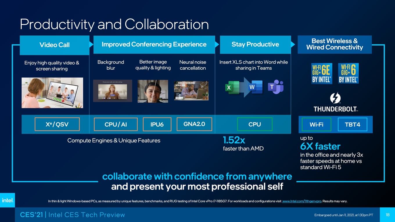Click the background blur thumbnail
Viewport: 395px width, 222px height.
[113, 91]
